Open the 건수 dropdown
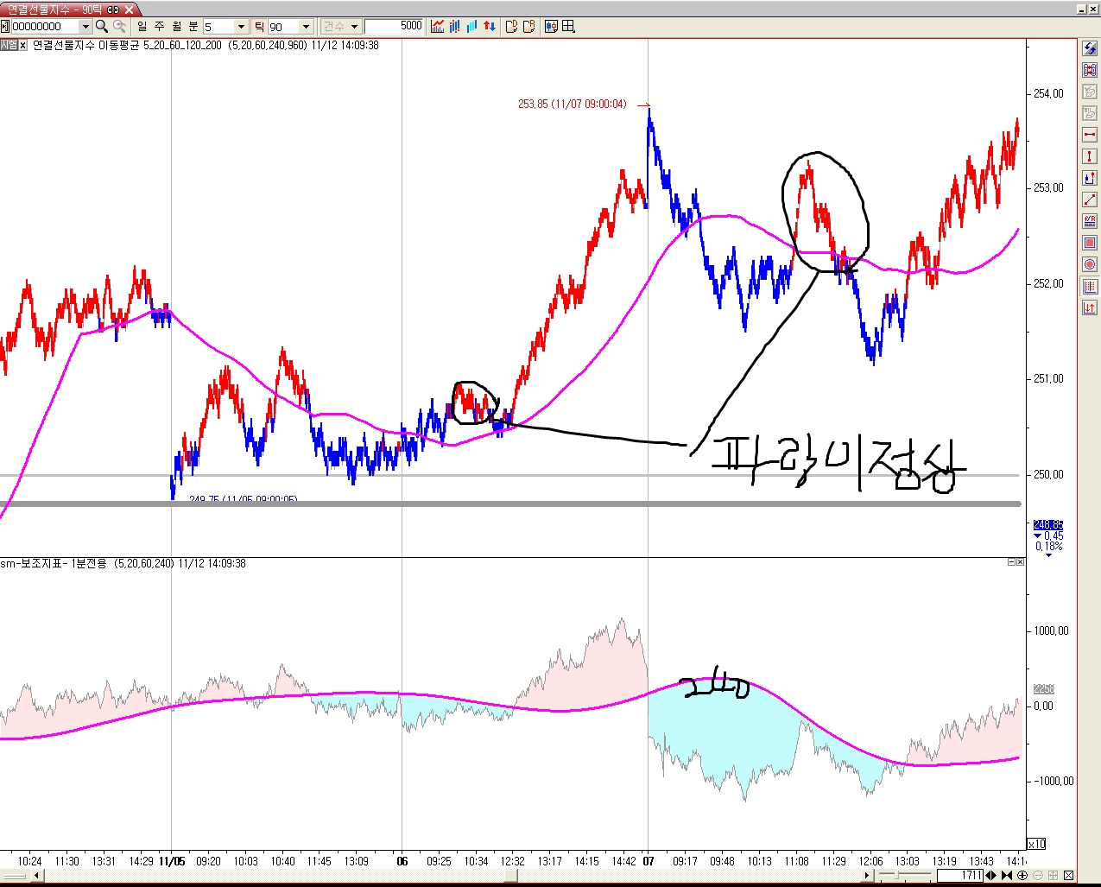The width and height of the screenshot is (1101, 887). pos(340,27)
